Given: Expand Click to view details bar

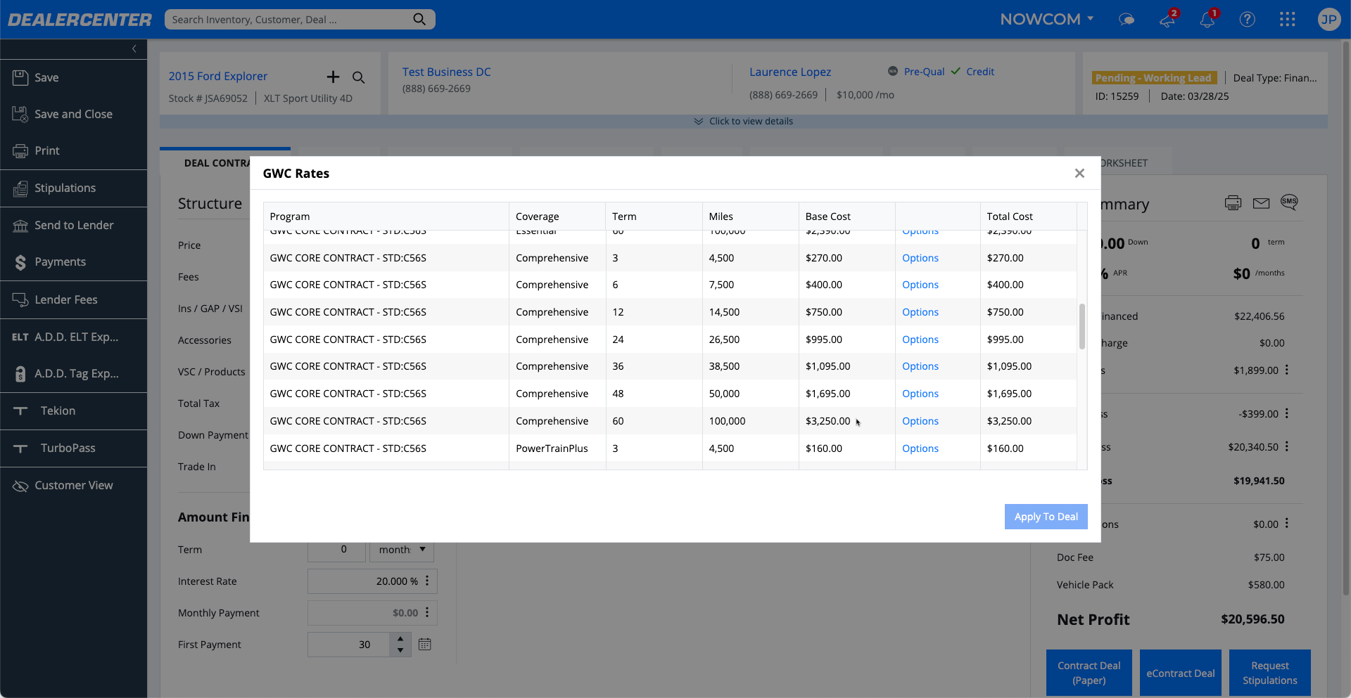Looking at the screenshot, I should [x=743, y=121].
